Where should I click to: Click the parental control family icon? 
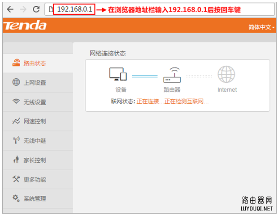click(16, 160)
